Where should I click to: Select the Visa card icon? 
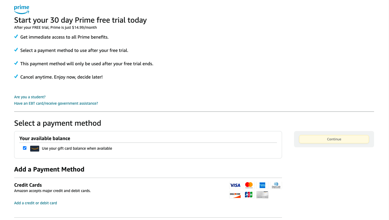235,185
